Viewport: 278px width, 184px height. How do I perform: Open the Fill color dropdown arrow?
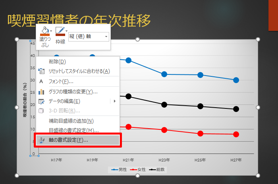[51, 31]
